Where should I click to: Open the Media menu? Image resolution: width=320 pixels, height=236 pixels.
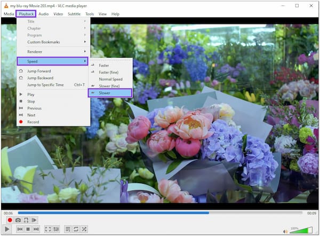tap(9, 14)
